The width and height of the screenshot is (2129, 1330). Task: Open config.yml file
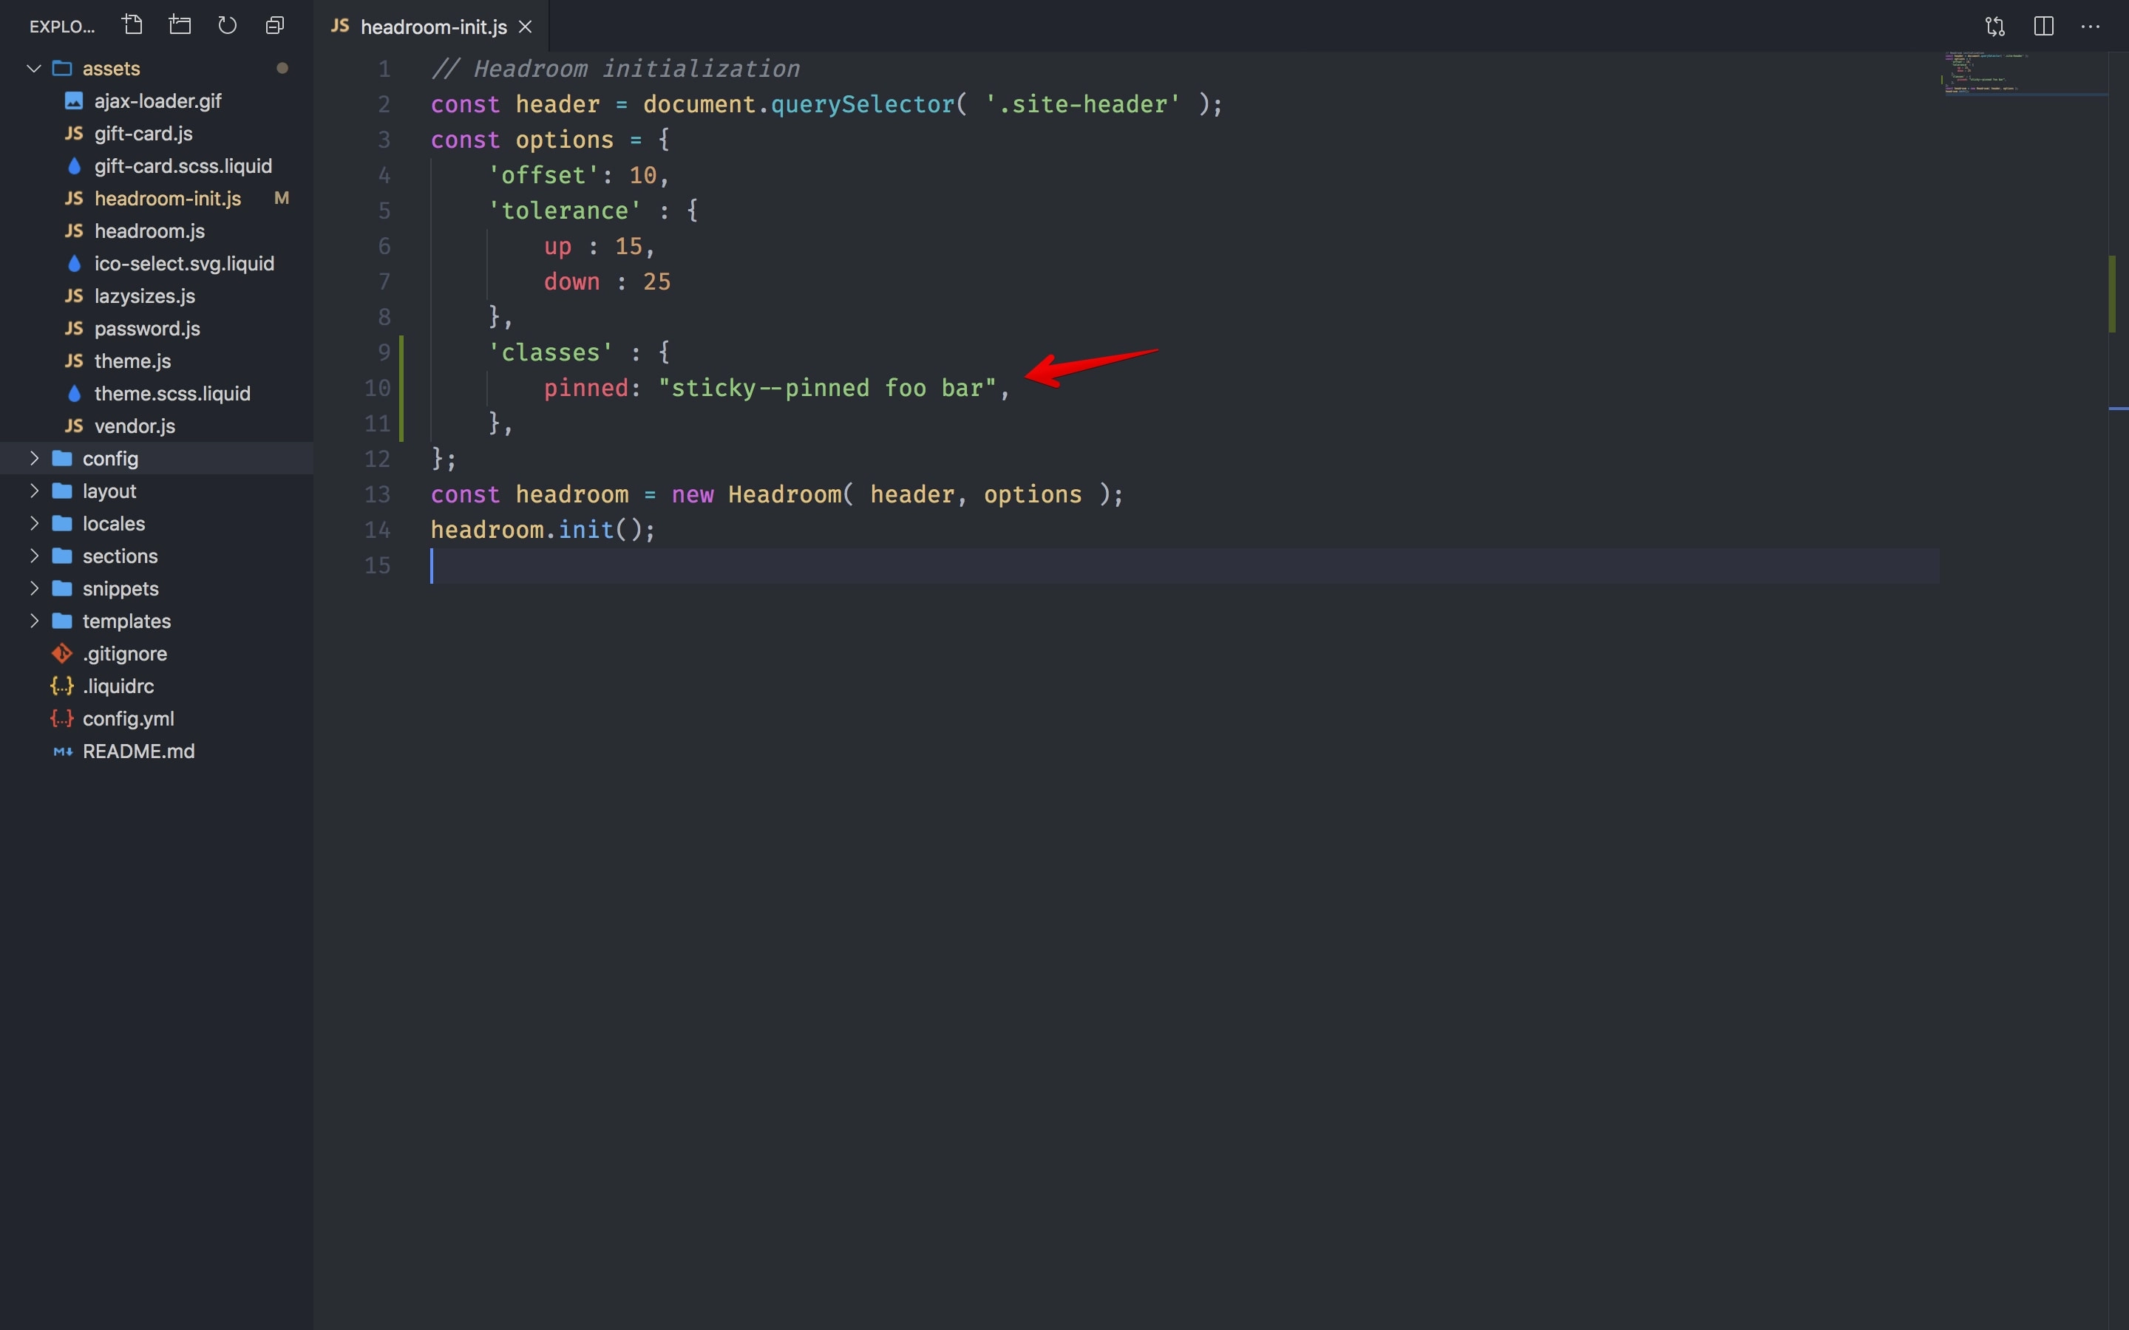coord(157,719)
